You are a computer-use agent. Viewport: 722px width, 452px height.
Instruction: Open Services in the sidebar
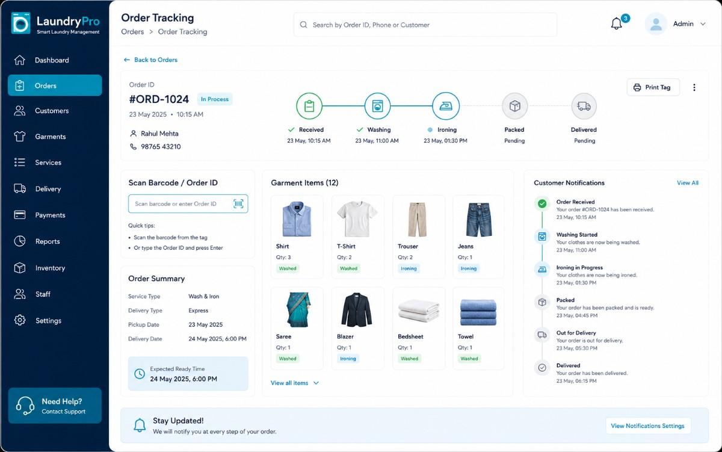[x=55, y=163]
